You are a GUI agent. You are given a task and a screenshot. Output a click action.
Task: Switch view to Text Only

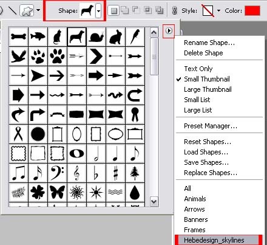198,69
